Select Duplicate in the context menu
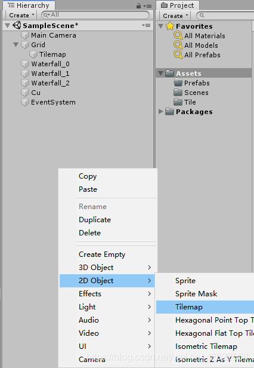The image size is (254, 368). click(107, 220)
